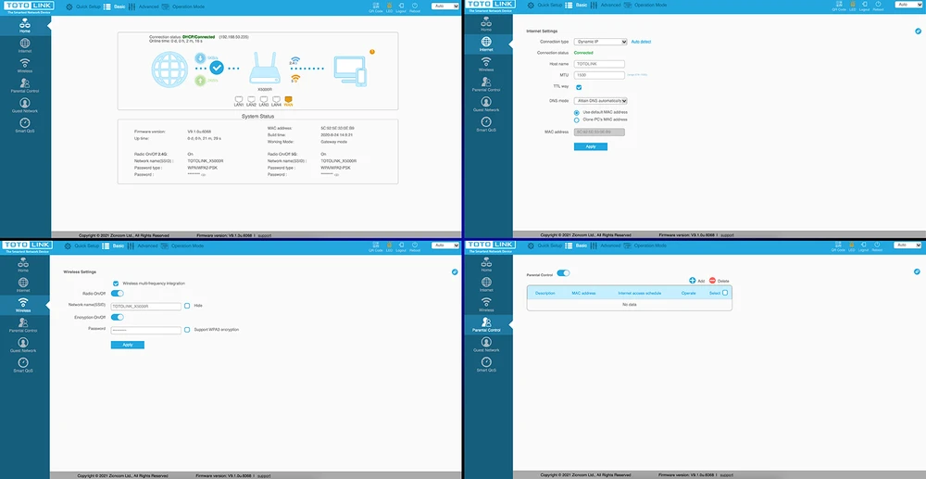Switch to Advanced tab on Parental Control page
This screenshot has height=479, width=926.
[607, 246]
